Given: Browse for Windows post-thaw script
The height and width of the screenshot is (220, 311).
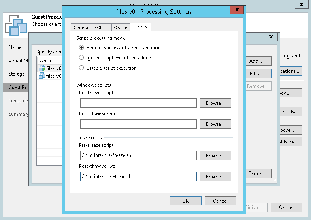Looking at the screenshot, I should pyautogui.click(x=215, y=124).
